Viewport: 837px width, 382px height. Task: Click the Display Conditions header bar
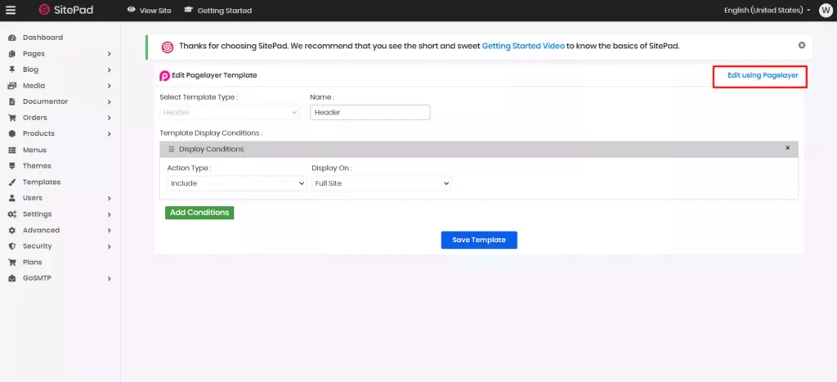pos(479,149)
